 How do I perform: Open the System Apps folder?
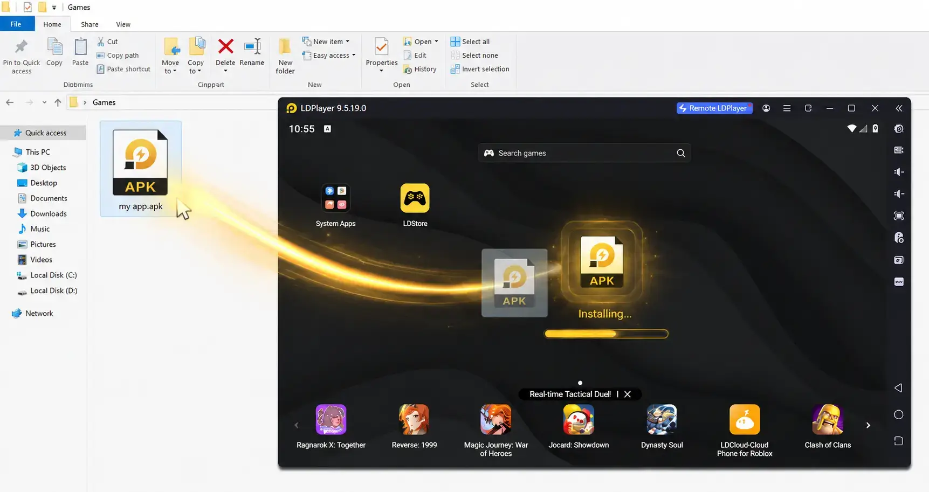pyautogui.click(x=335, y=198)
